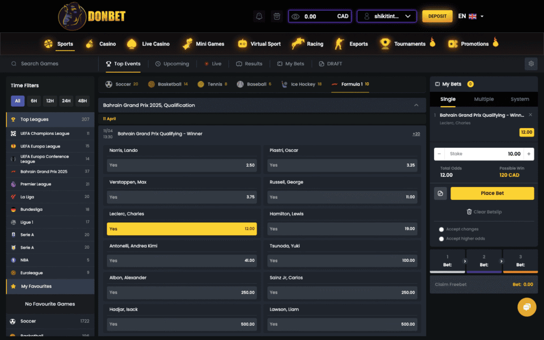Open the notifications bell icon
Image resolution: width=544 pixels, height=340 pixels.
pyautogui.click(x=259, y=16)
